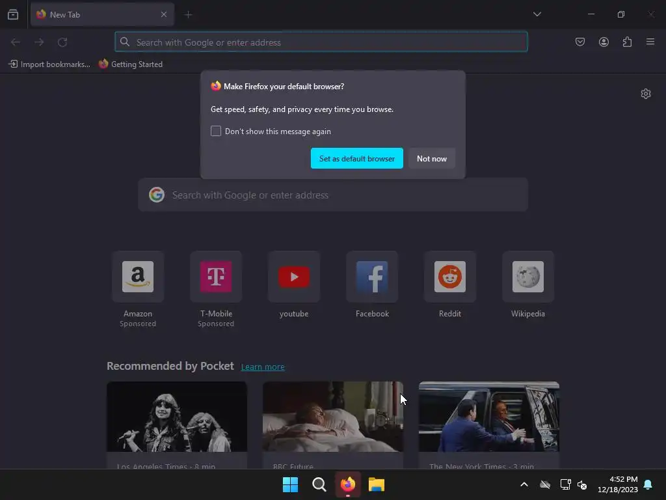Go forward with the forward arrow
This screenshot has width=666, height=500.
point(39,42)
